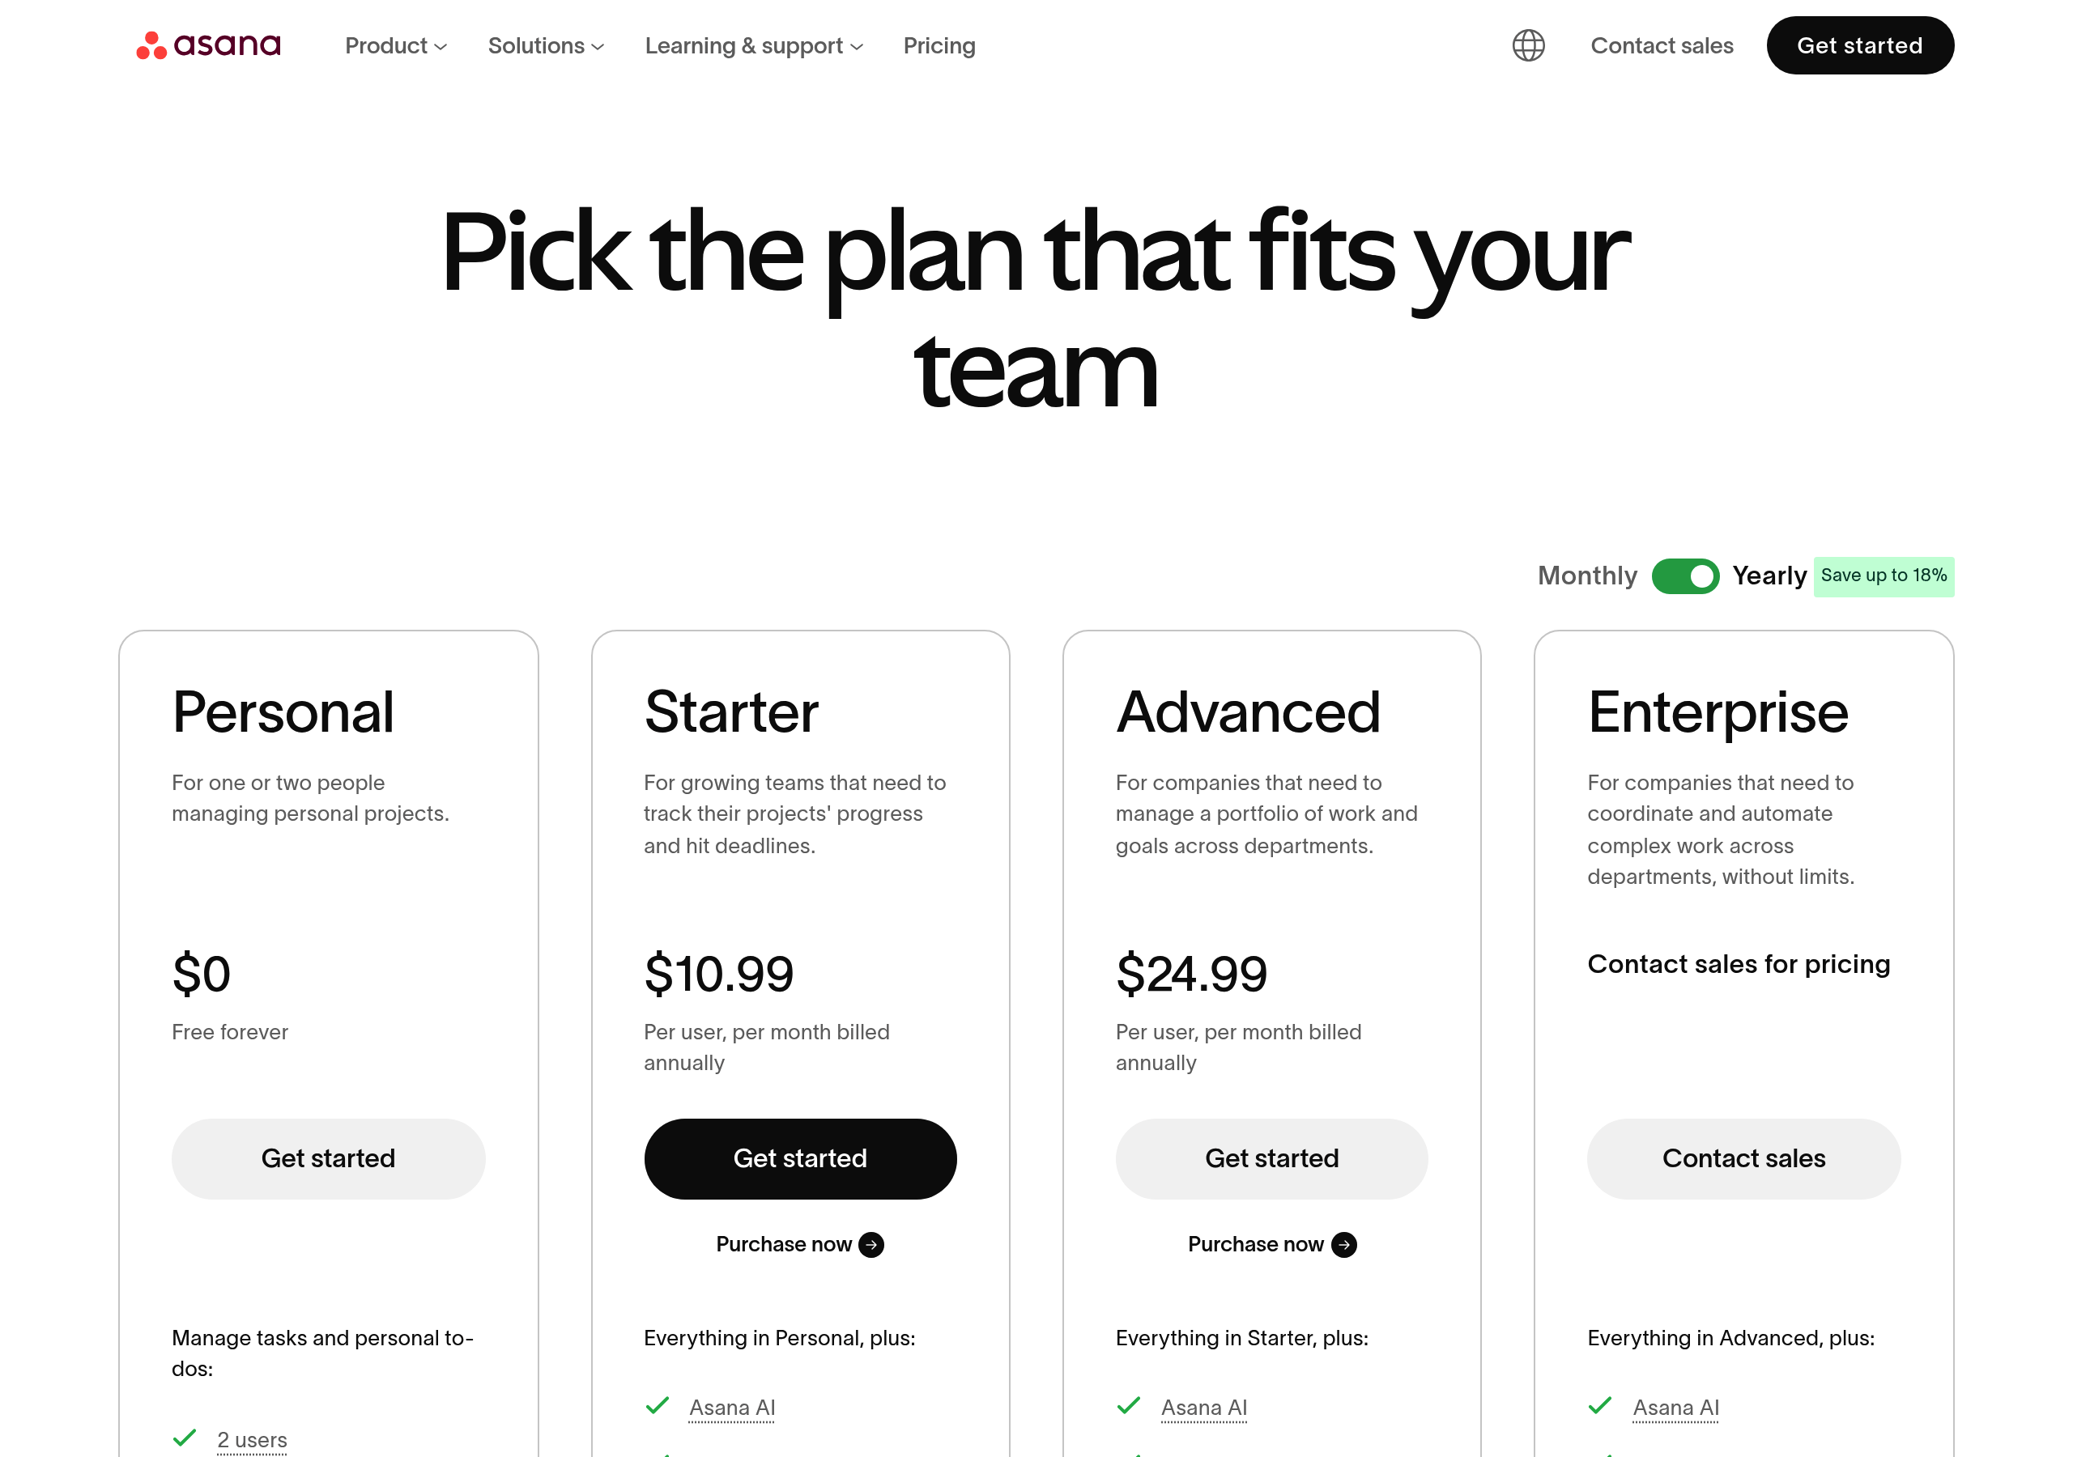The image size is (2073, 1457).
Task: Expand the Product dropdown menu
Action: click(x=394, y=45)
